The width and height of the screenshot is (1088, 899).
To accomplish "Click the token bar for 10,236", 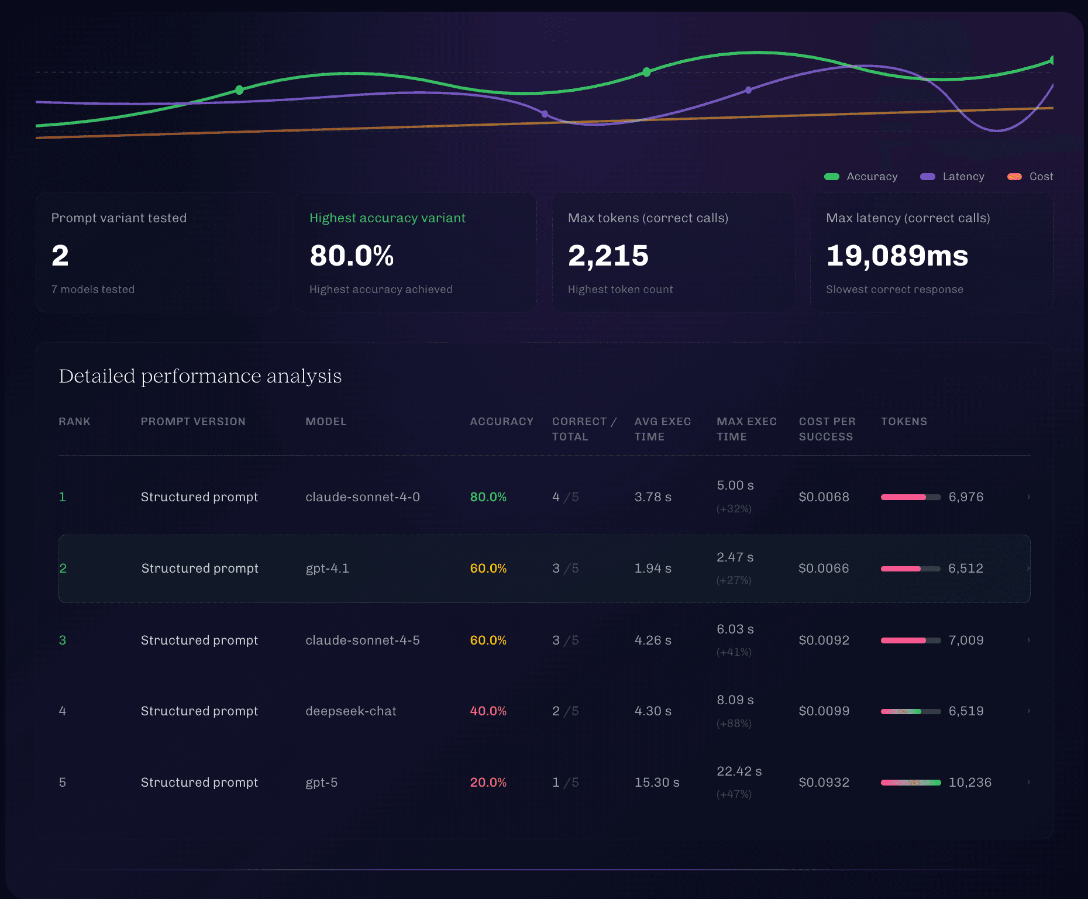I will (x=911, y=783).
